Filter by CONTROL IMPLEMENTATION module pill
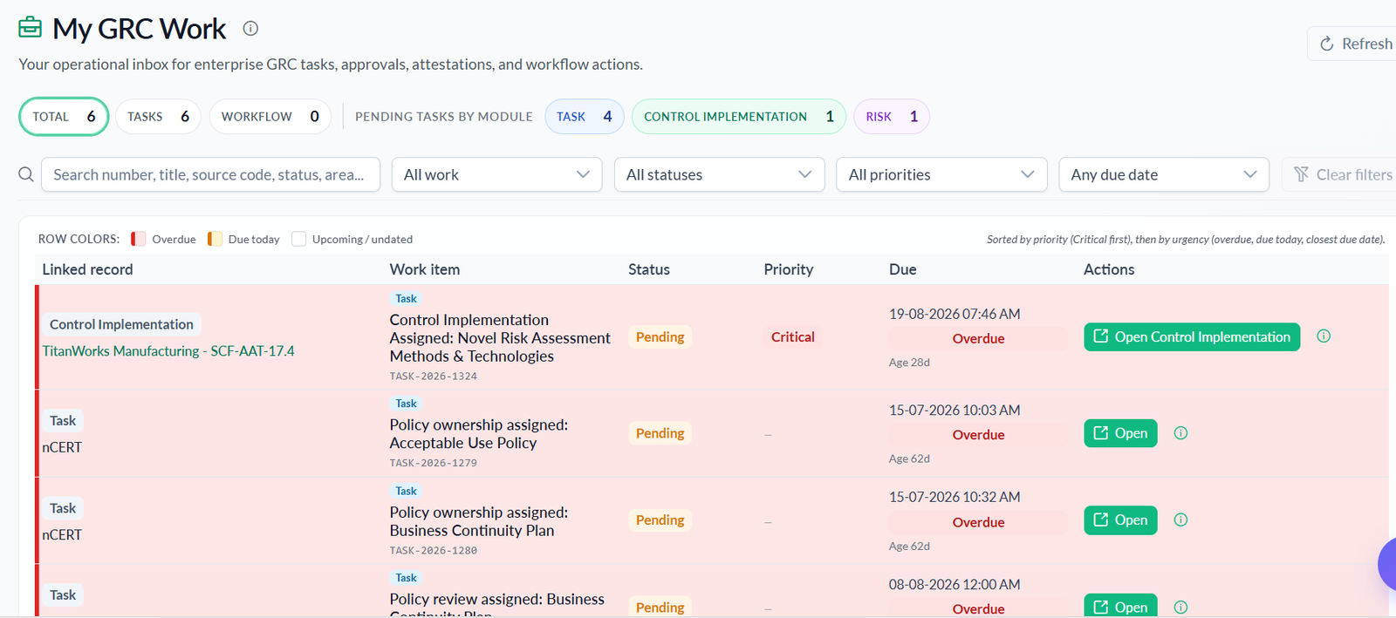1396x618 pixels. [739, 117]
